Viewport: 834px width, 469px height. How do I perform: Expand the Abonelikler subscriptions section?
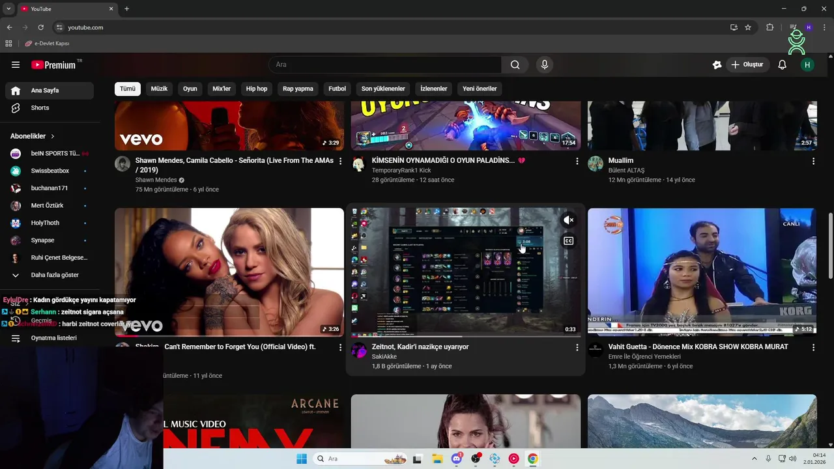pyautogui.click(x=33, y=136)
